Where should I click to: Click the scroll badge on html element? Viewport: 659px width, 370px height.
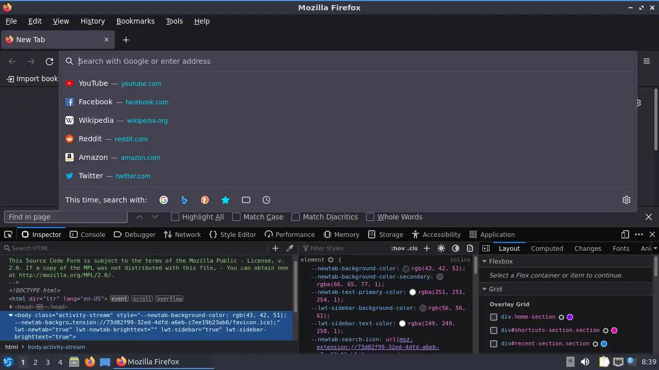[142, 299]
